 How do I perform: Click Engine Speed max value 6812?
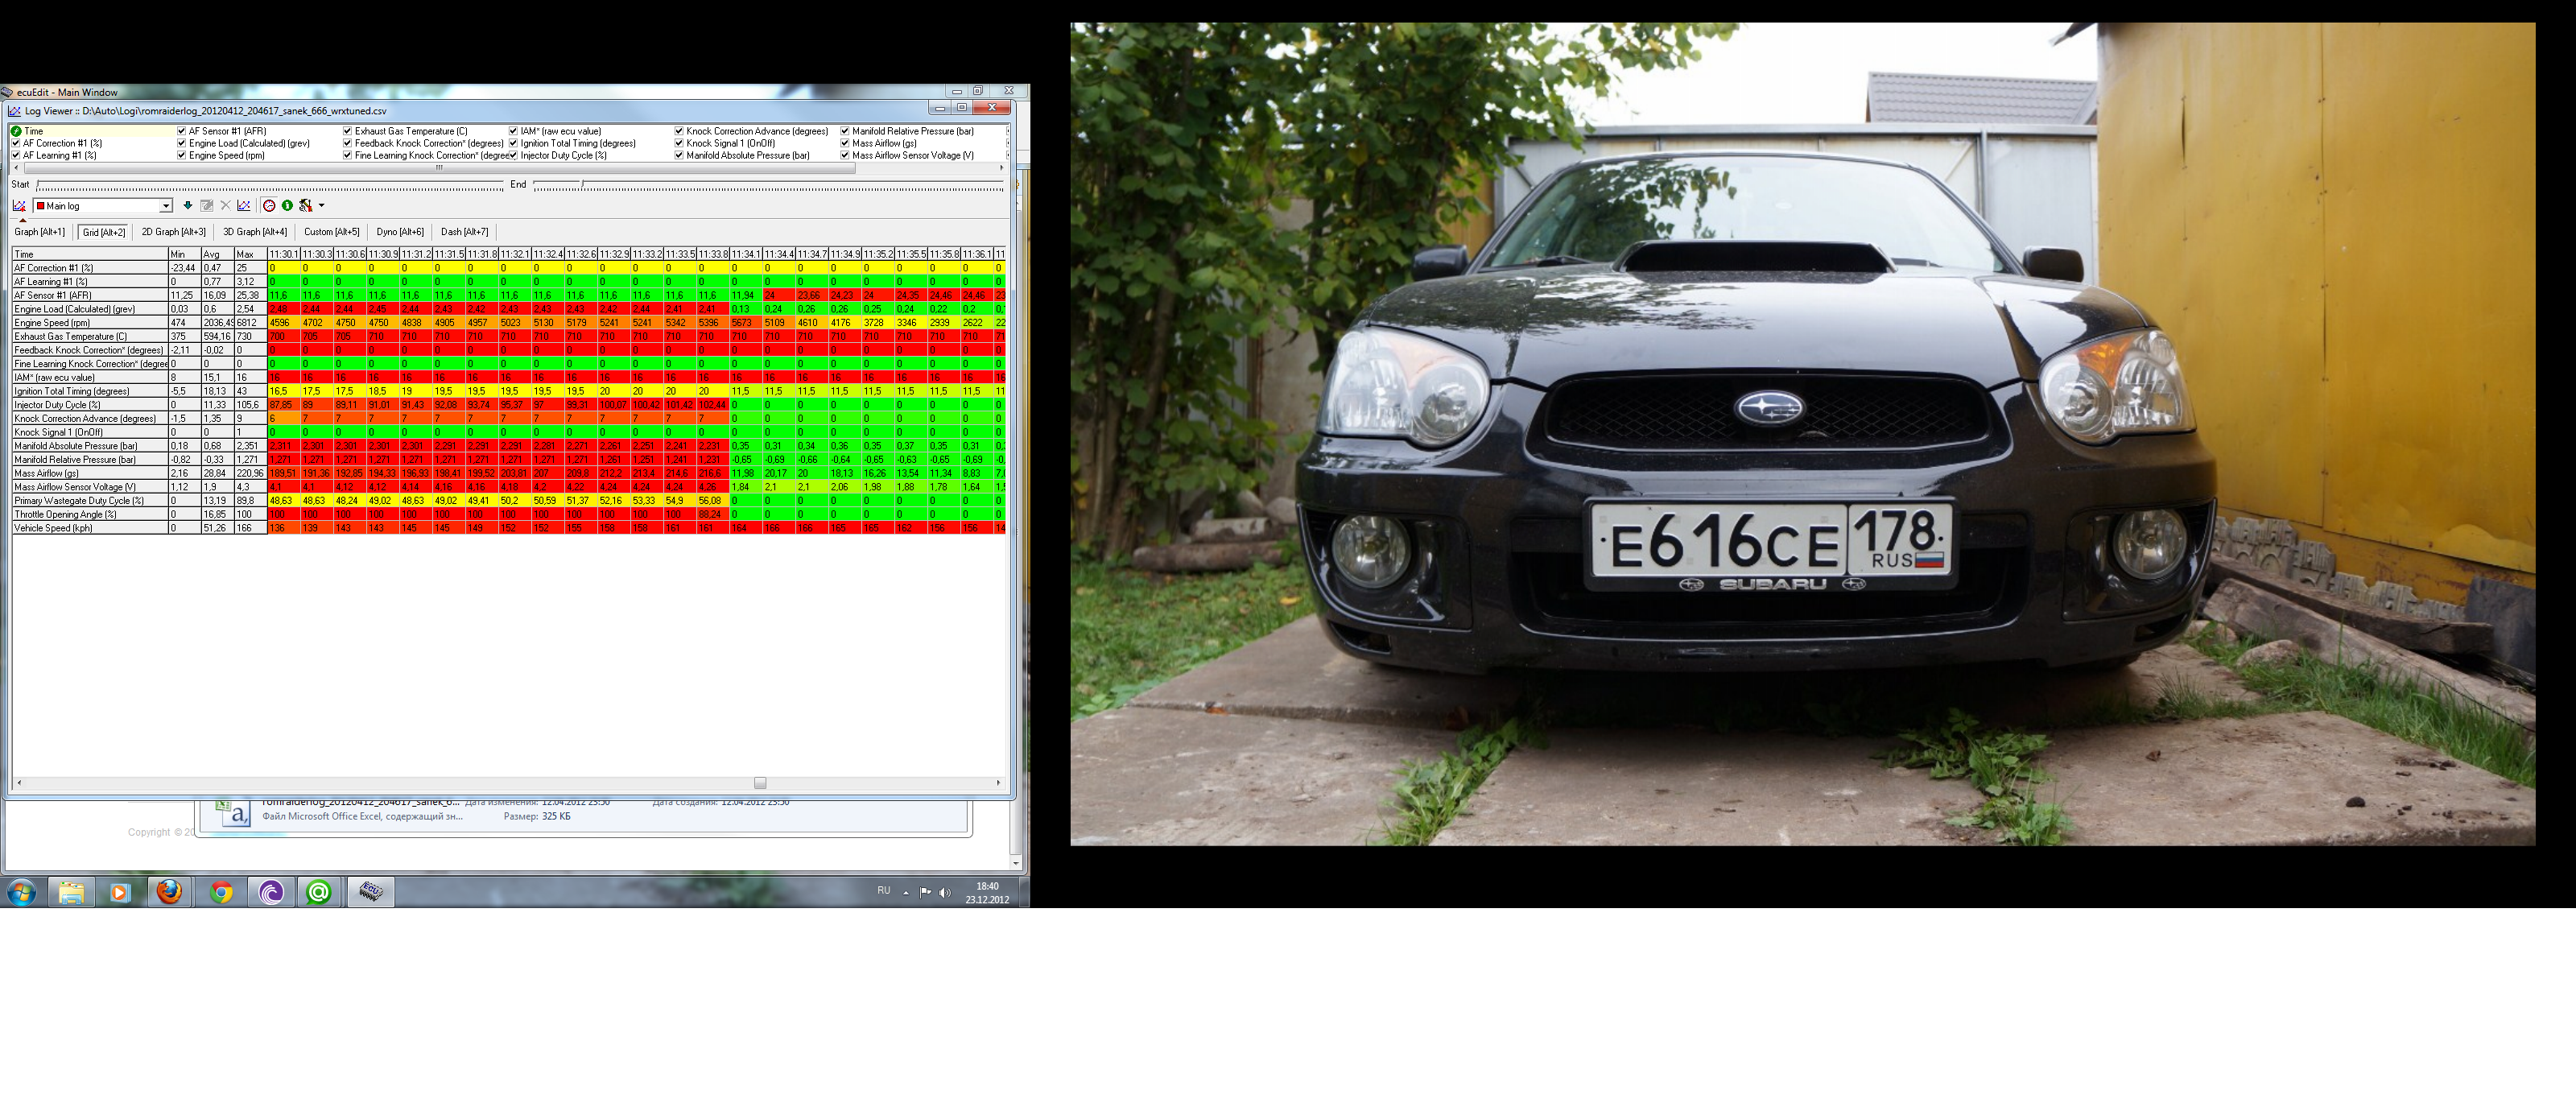coord(251,323)
